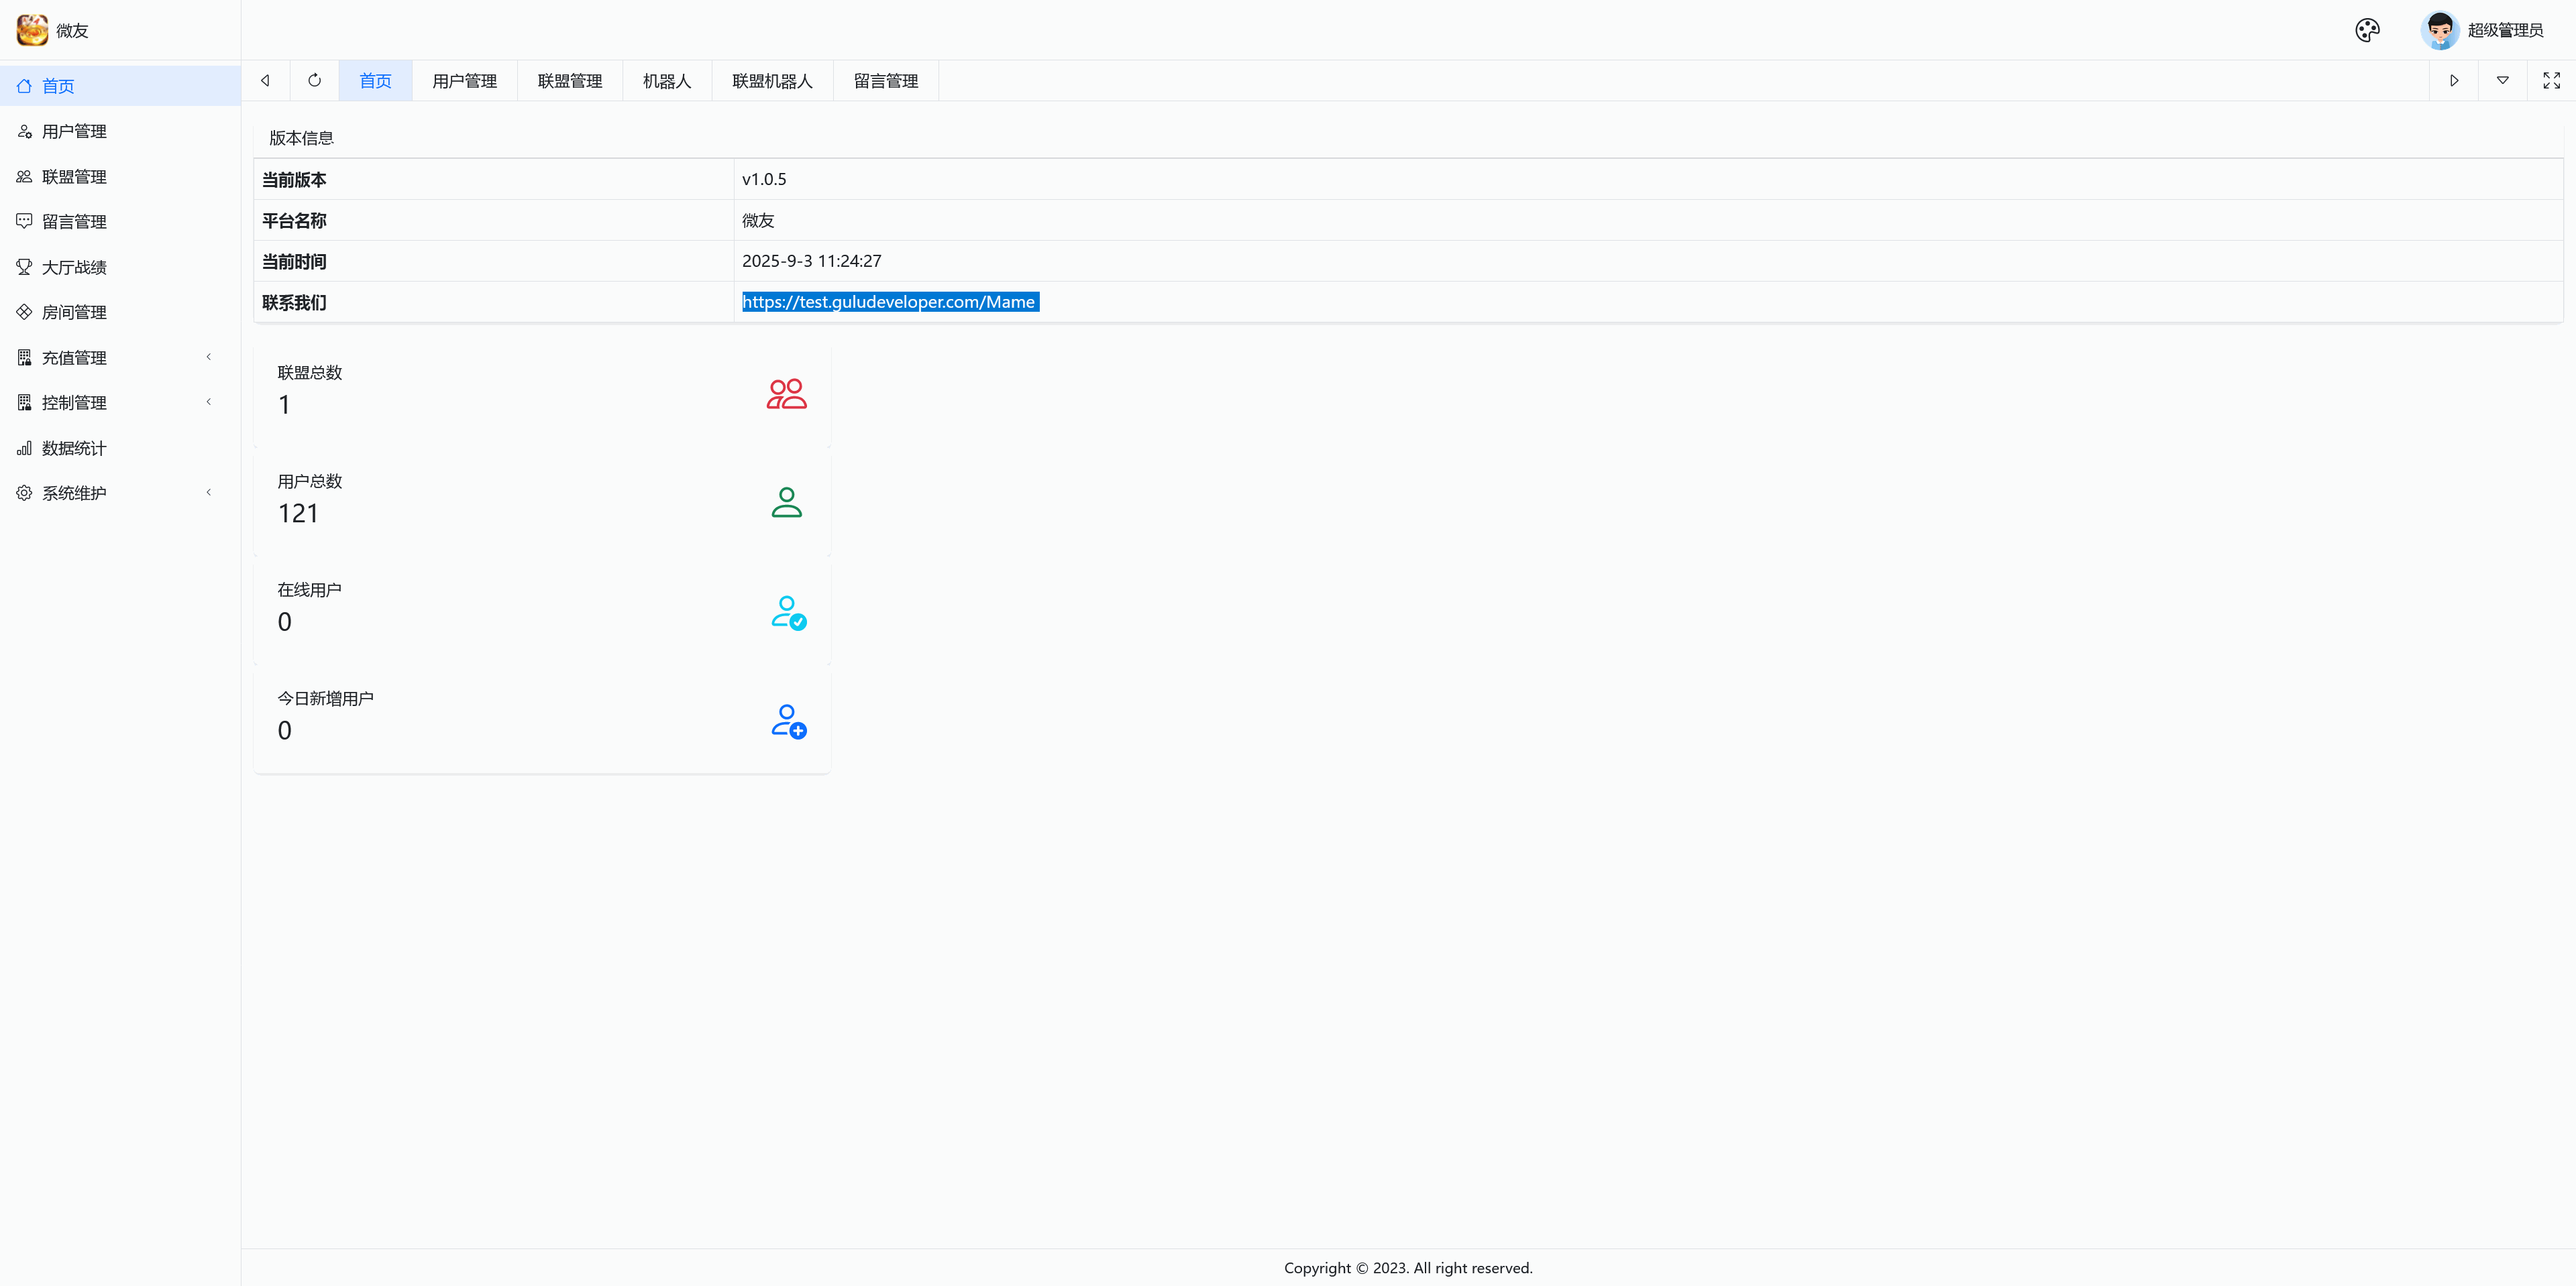Open the tab options dropdown arrow

(2502, 81)
